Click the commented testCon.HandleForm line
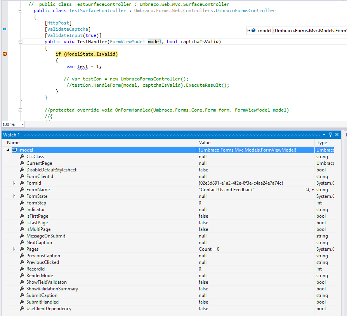 pyautogui.click(x=148, y=85)
